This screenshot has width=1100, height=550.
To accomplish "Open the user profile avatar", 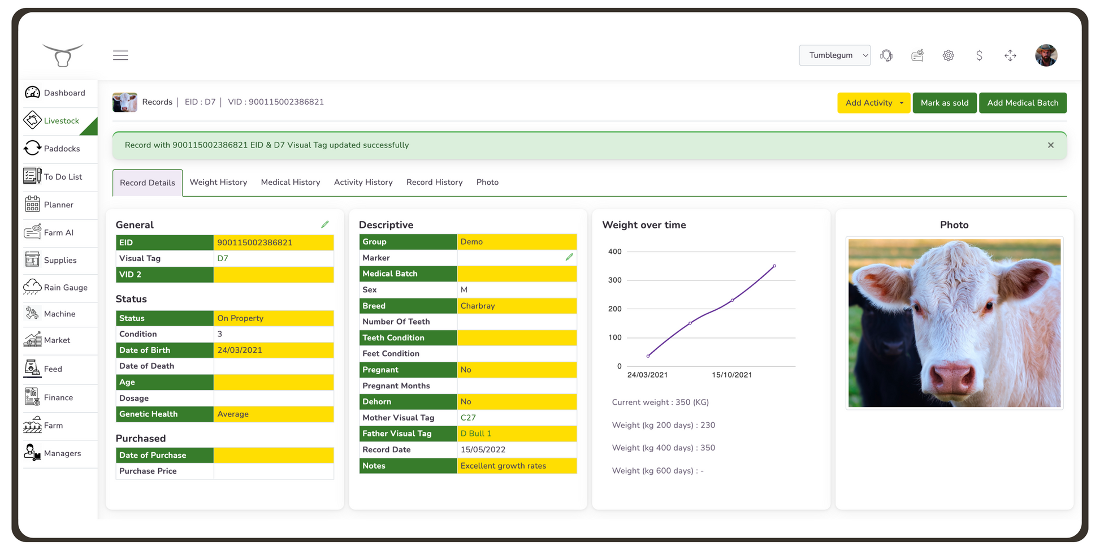I will click(1046, 55).
